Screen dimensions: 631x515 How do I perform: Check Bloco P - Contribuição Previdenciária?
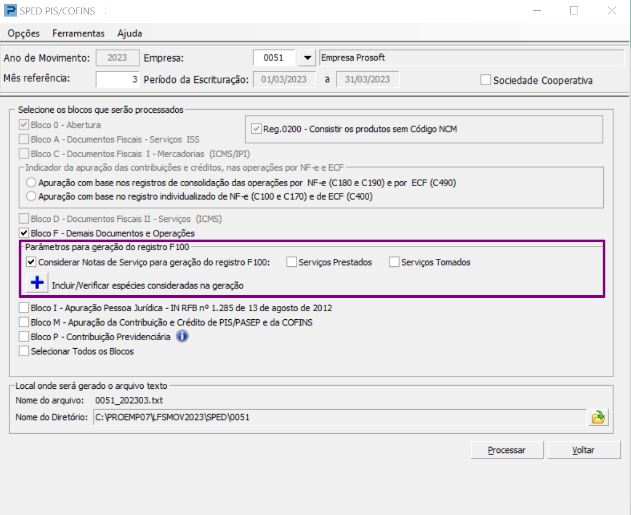click(24, 336)
